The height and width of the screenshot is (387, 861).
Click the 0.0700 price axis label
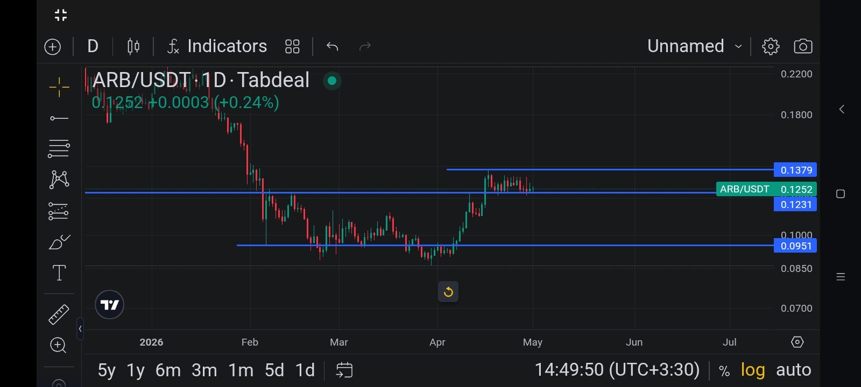(x=796, y=308)
